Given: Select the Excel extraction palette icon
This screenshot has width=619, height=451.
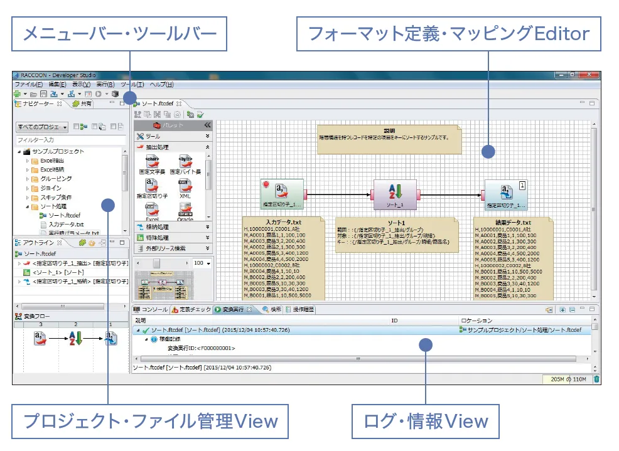Looking at the screenshot, I should (152, 212).
